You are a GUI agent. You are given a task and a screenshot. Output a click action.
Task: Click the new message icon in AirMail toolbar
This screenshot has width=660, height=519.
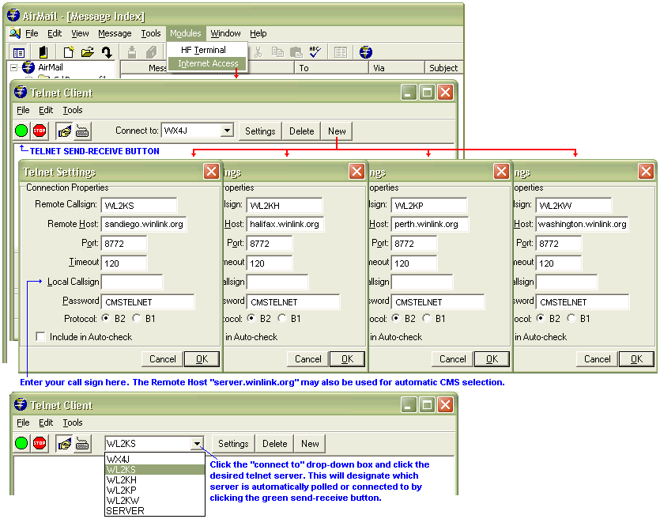pyautogui.click(x=69, y=52)
